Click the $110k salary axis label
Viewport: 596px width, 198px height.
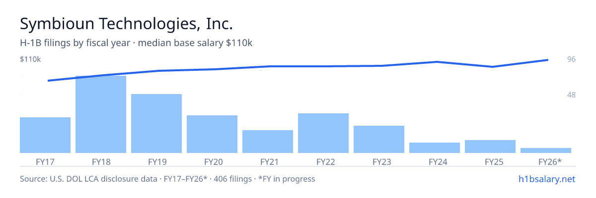(x=30, y=59)
